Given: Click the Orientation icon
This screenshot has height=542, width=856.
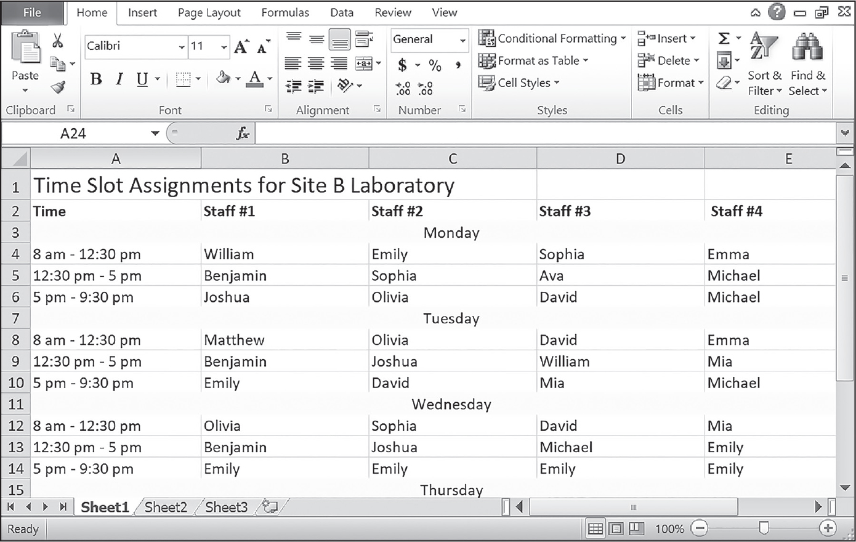Looking at the screenshot, I should pos(345,86).
